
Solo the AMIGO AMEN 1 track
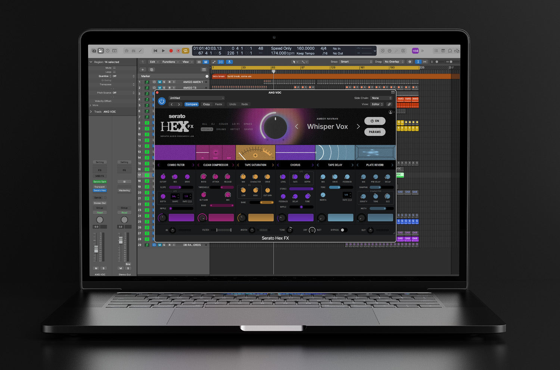164,82
